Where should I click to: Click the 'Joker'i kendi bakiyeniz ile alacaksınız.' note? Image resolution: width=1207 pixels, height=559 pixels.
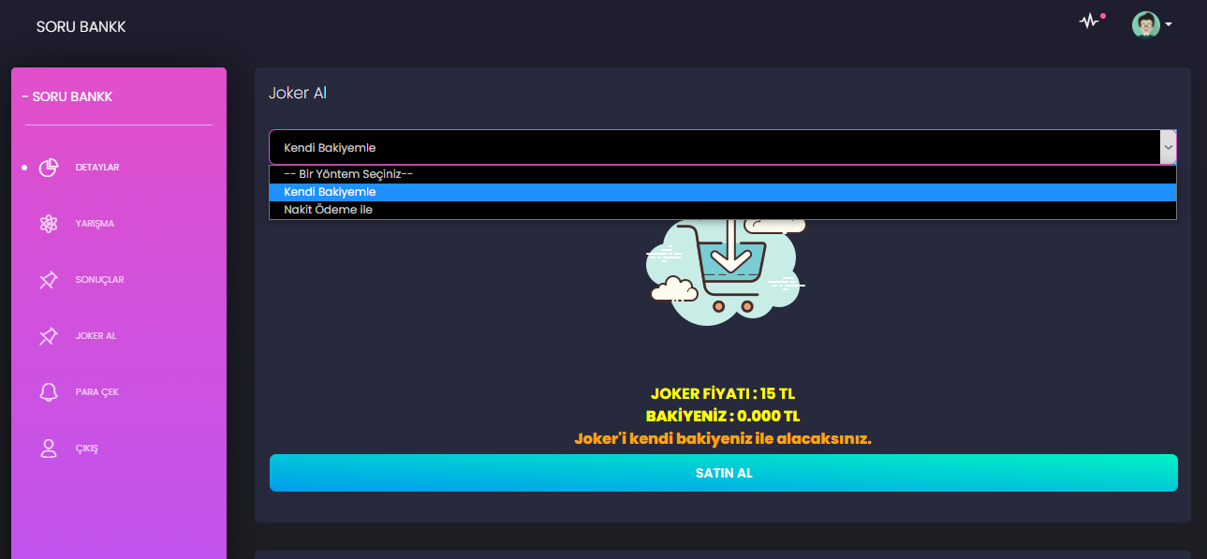point(723,438)
